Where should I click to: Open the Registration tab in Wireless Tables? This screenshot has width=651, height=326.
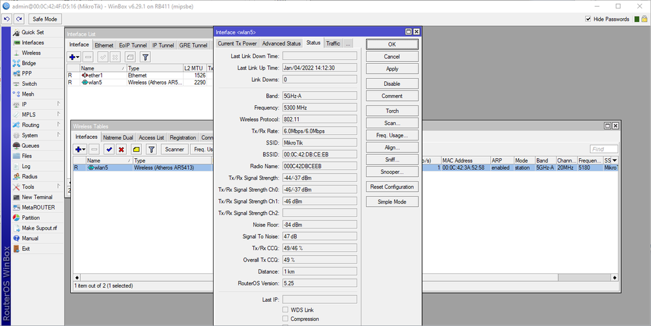pyautogui.click(x=183, y=138)
